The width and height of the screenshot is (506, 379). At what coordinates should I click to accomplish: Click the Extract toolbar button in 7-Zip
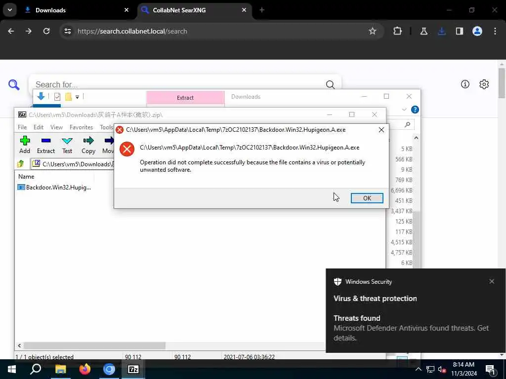click(46, 145)
